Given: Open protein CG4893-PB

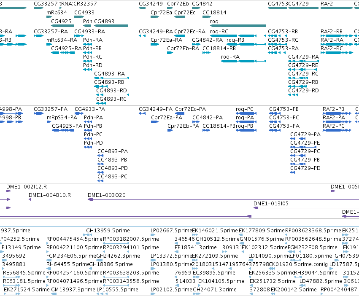Looking at the screenshot, I should click(x=112, y=159).
